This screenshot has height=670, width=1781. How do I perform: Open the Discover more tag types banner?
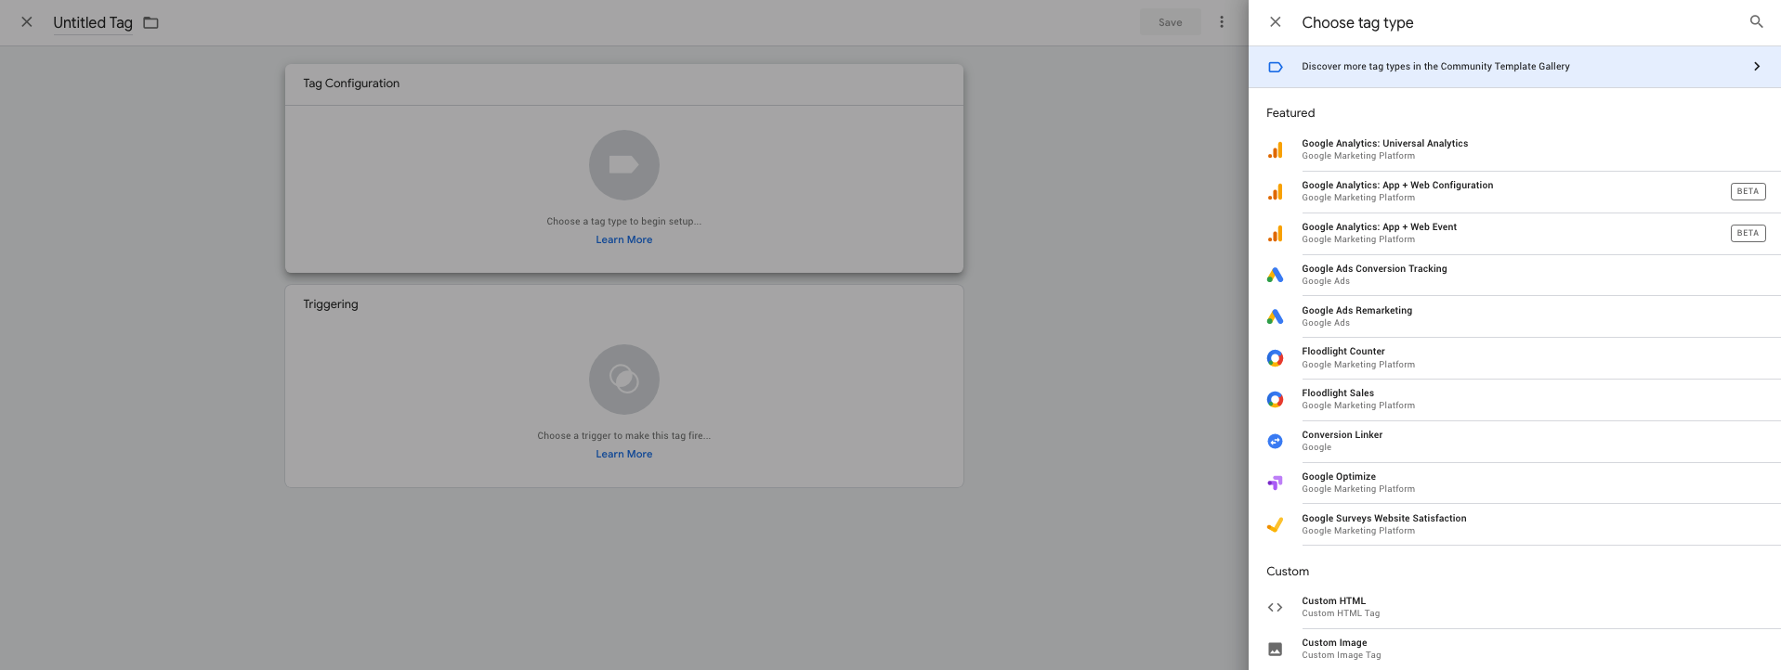tap(1514, 67)
